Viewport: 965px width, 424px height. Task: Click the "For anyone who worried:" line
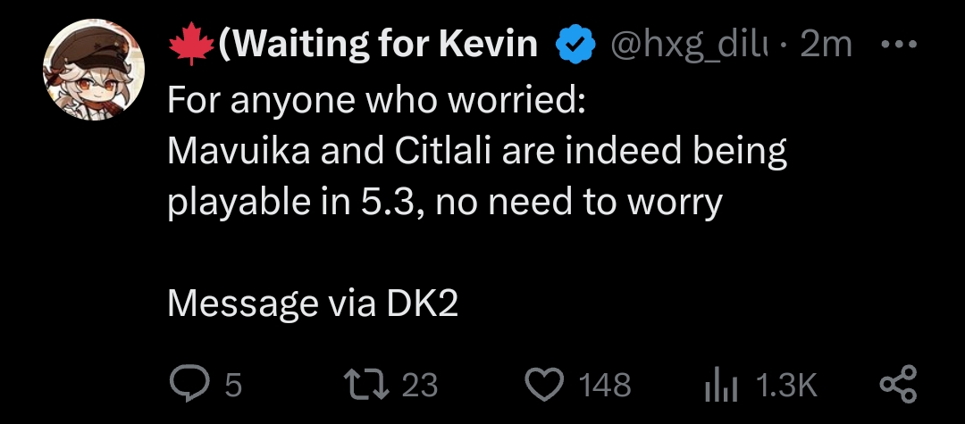pos(376,101)
